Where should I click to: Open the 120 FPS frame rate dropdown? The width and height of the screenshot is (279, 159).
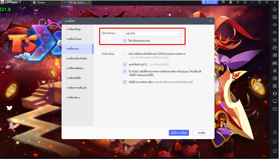[x=153, y=33]
